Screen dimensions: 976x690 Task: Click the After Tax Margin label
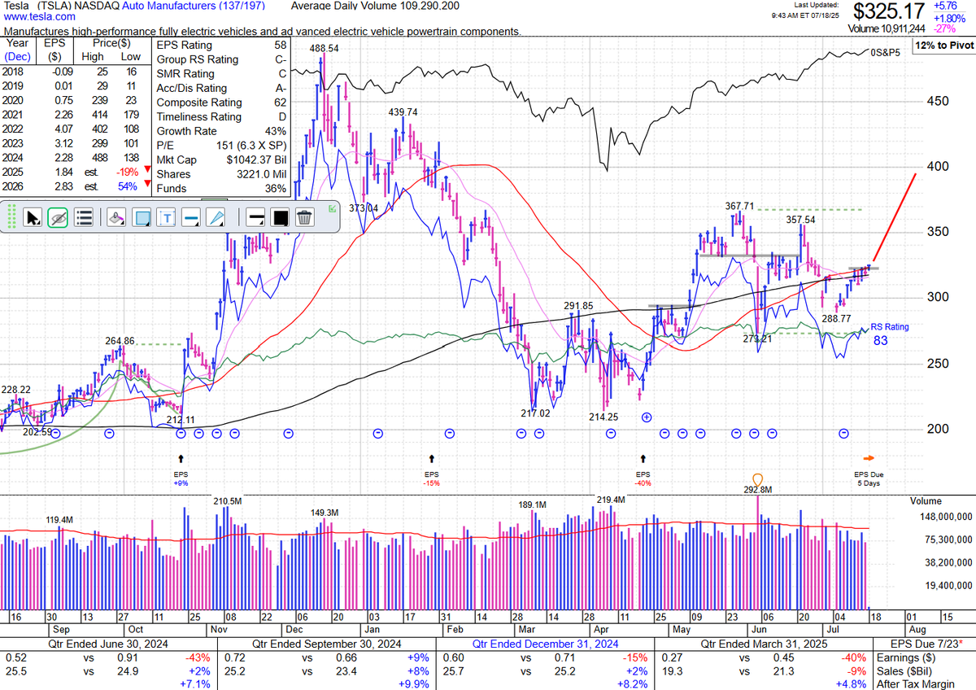click(x=917, y=683)
